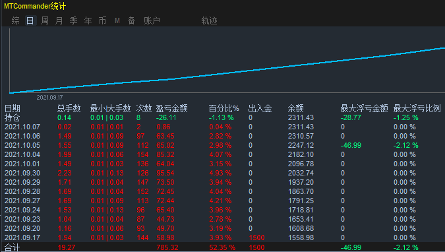Click the MTCommander统计 window title
The height and width of the screenshot is (252, 445).
tap(35, 6)
